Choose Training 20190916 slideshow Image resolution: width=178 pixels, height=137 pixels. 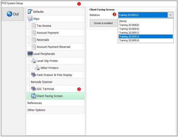pos(146,40)
